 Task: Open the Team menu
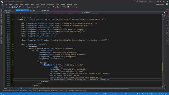pyautogui.click(x=32, y=4)
